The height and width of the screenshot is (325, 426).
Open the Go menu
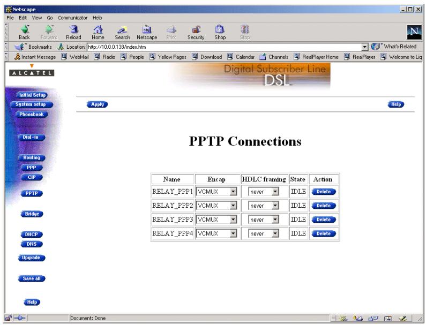[x=50, y=18]
